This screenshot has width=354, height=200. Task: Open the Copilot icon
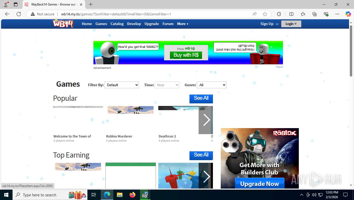tap(348, 14)
